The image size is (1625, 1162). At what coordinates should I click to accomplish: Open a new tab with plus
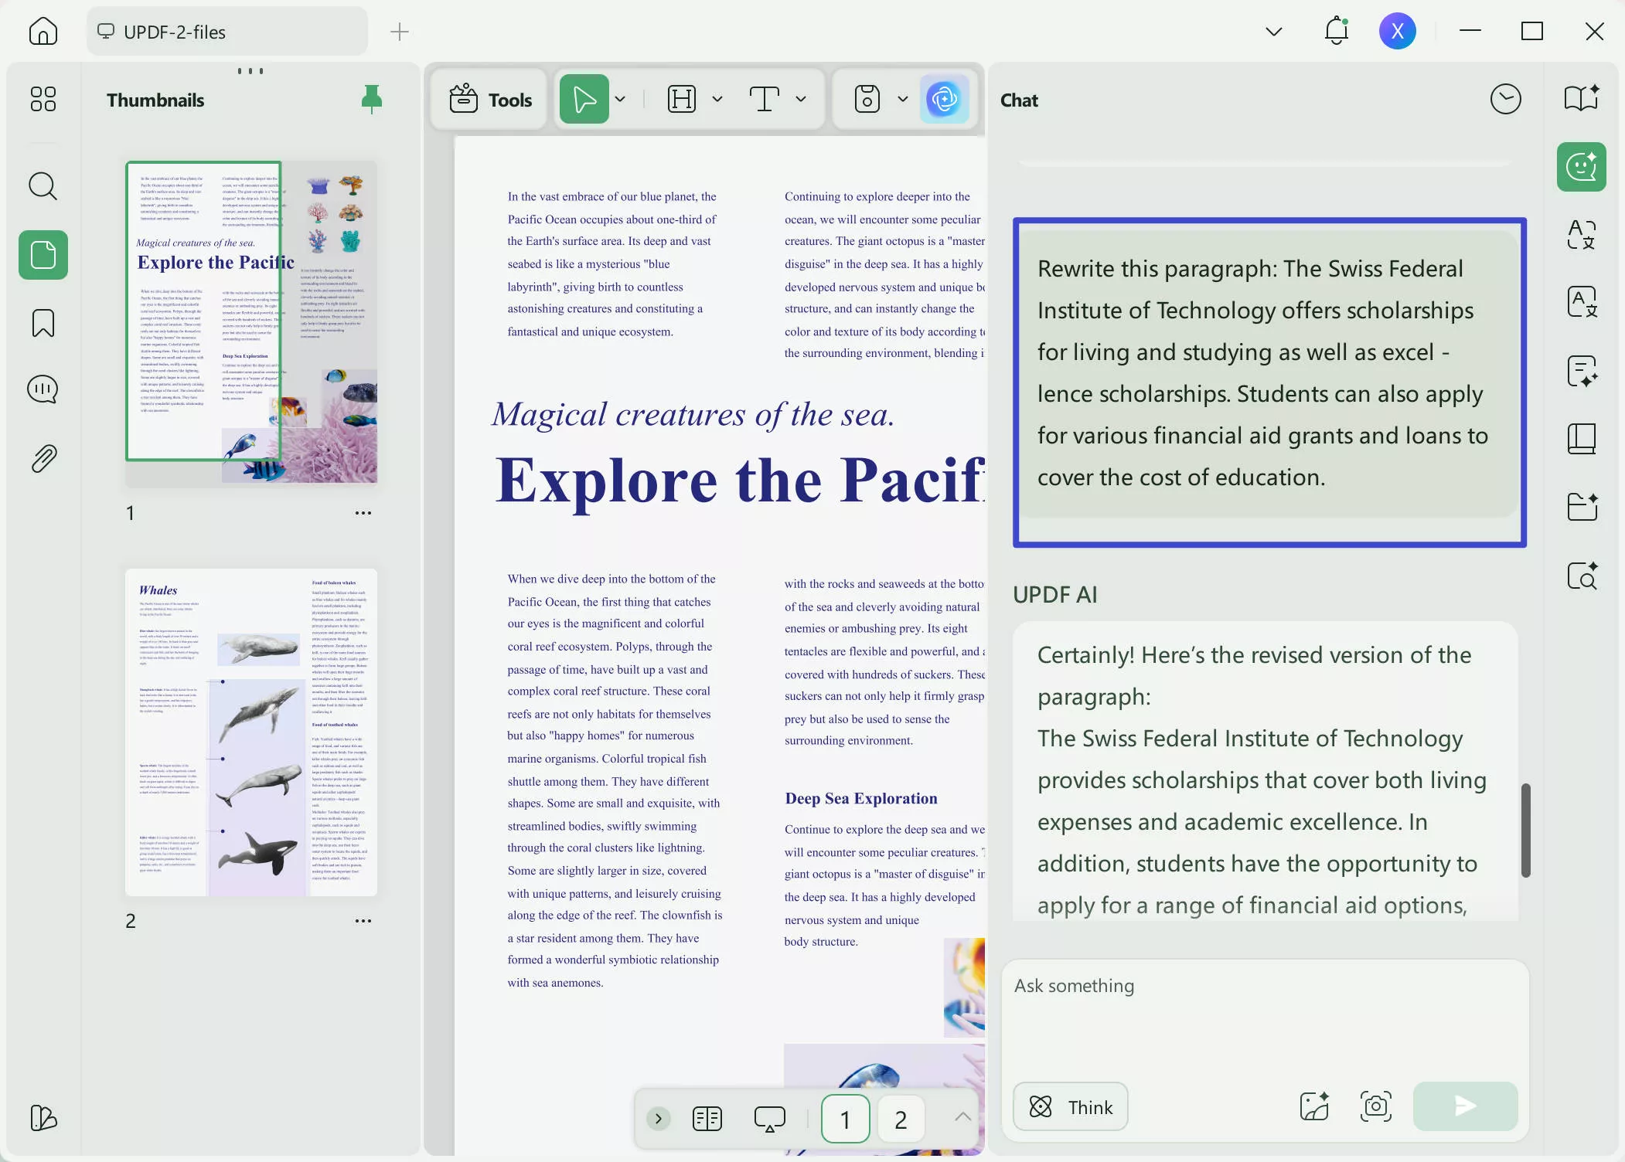[399, 32]
